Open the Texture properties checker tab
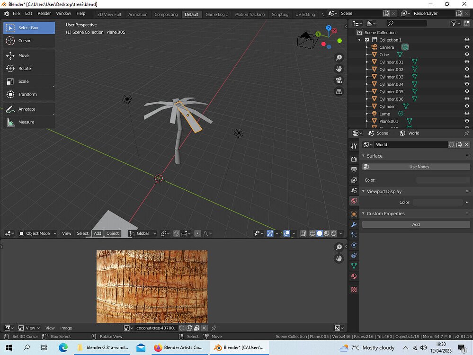 click(x=354, y=290)
